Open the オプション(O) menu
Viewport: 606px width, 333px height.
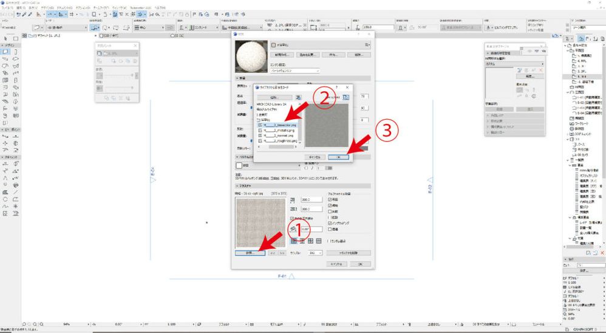(x=84, y=8)
